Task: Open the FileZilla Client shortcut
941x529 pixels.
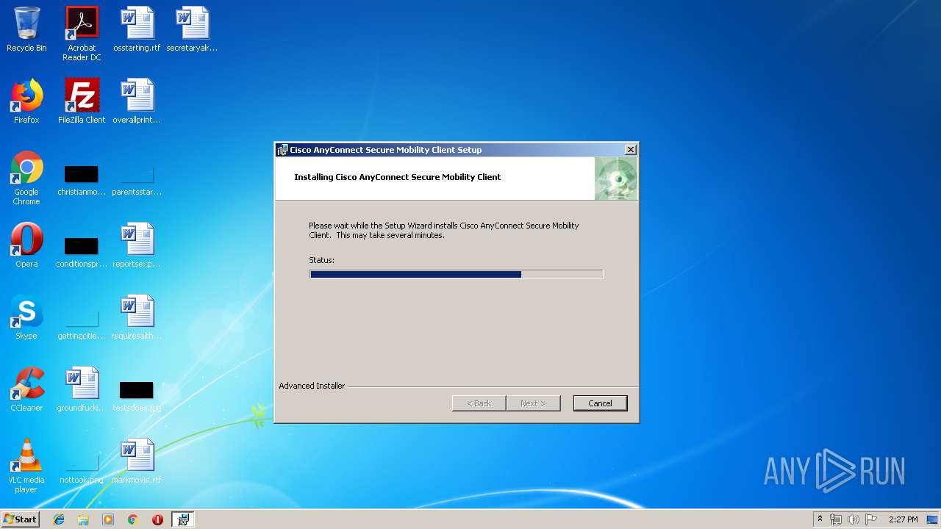Action: (82, 101)
